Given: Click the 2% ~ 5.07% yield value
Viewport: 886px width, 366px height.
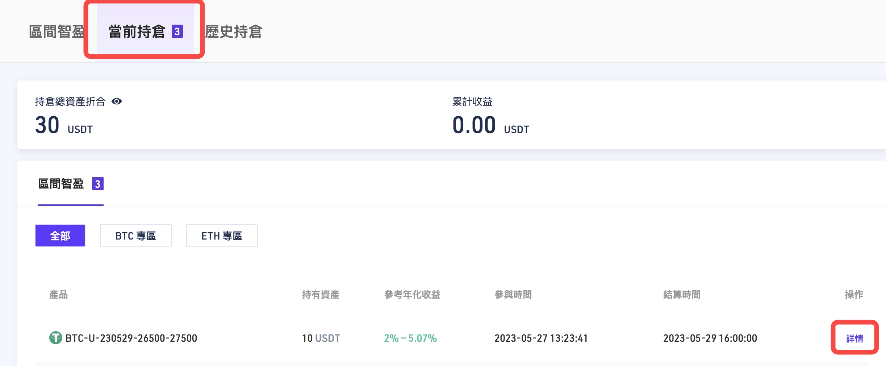Looking at the screenshot, I should [410, 338].
